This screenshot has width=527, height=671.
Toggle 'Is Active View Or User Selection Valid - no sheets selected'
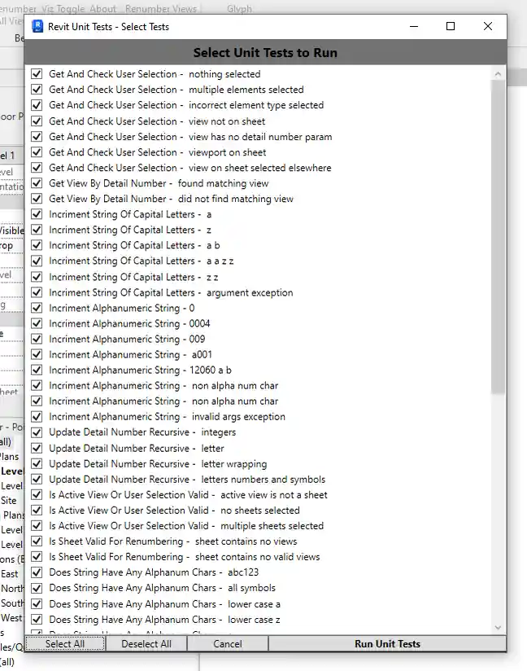(x=37, y=510)
